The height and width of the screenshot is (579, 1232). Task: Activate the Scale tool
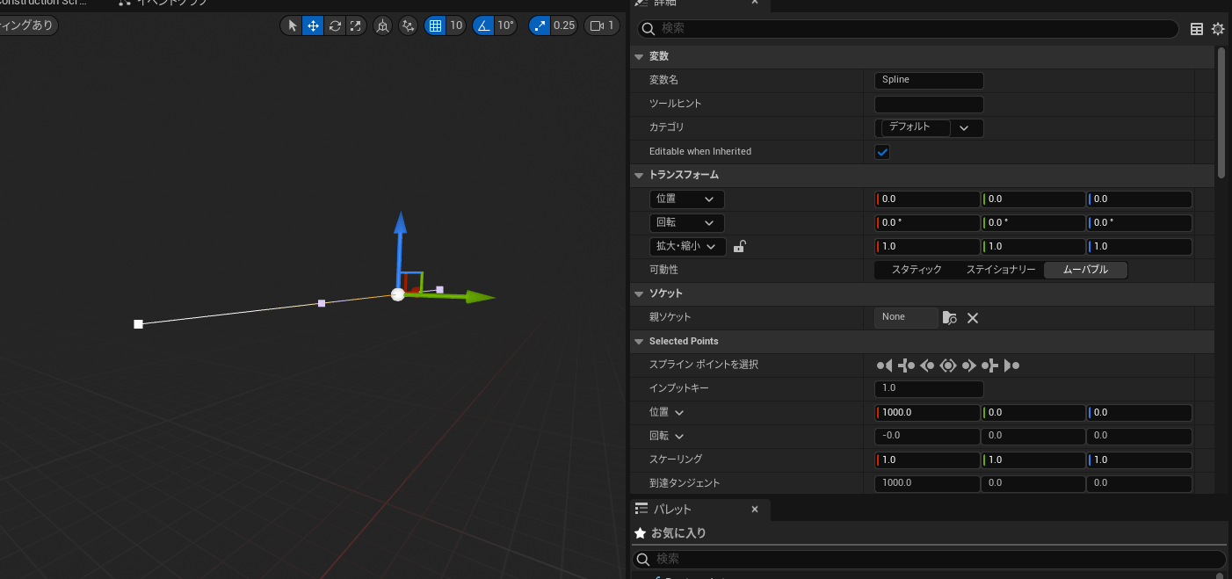(x=356, y=25)
